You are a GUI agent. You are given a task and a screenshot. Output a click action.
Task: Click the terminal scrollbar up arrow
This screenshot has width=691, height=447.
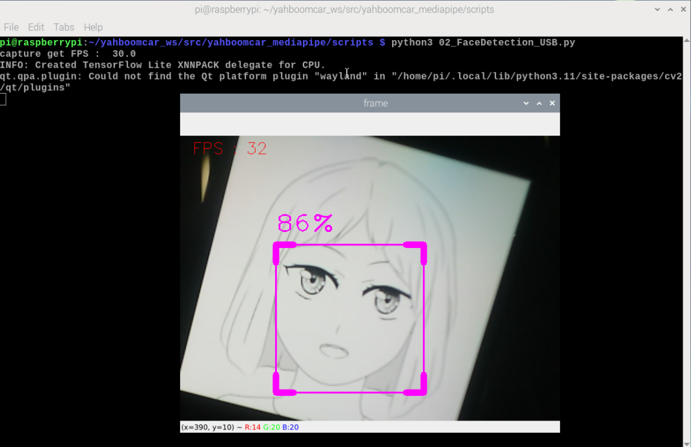[686, 40]
